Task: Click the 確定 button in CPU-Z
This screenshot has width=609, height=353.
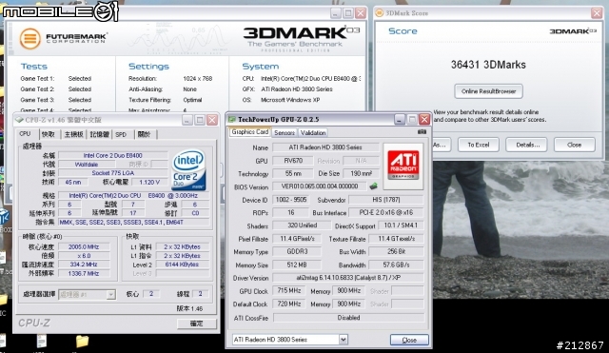Action: click(x=197, y=324)
